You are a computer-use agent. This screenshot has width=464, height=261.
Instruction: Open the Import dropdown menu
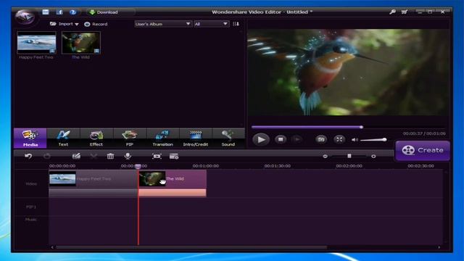[x=65, y=24]
